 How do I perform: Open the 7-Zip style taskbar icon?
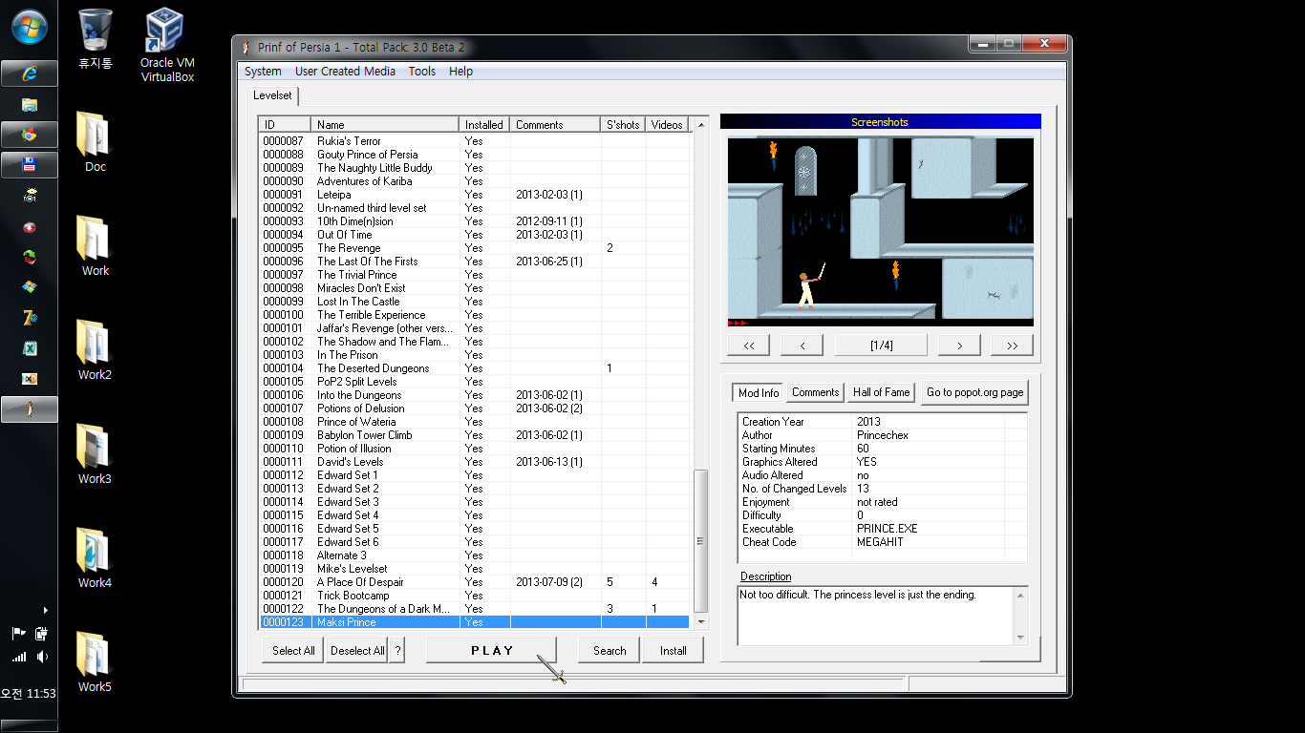point(29,318)
